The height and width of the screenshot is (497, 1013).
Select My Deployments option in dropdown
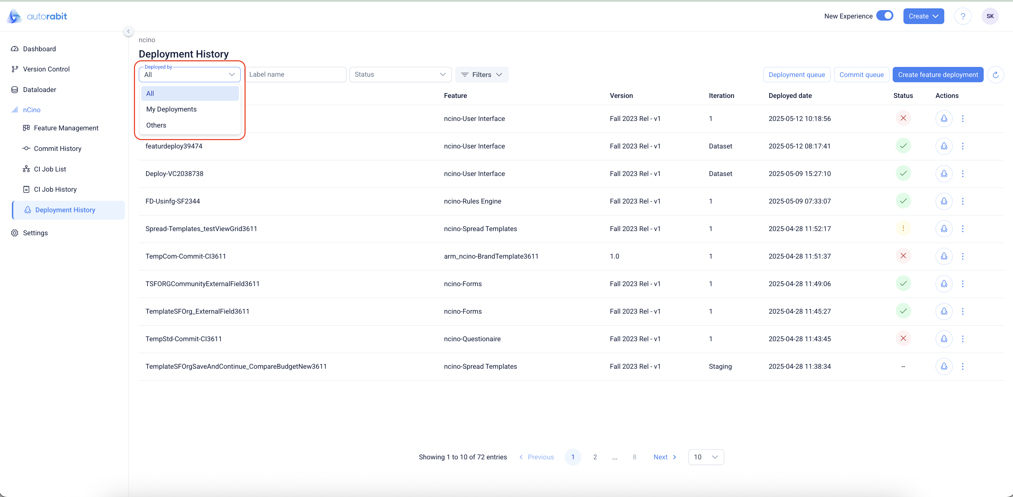[x=172, y=109]
